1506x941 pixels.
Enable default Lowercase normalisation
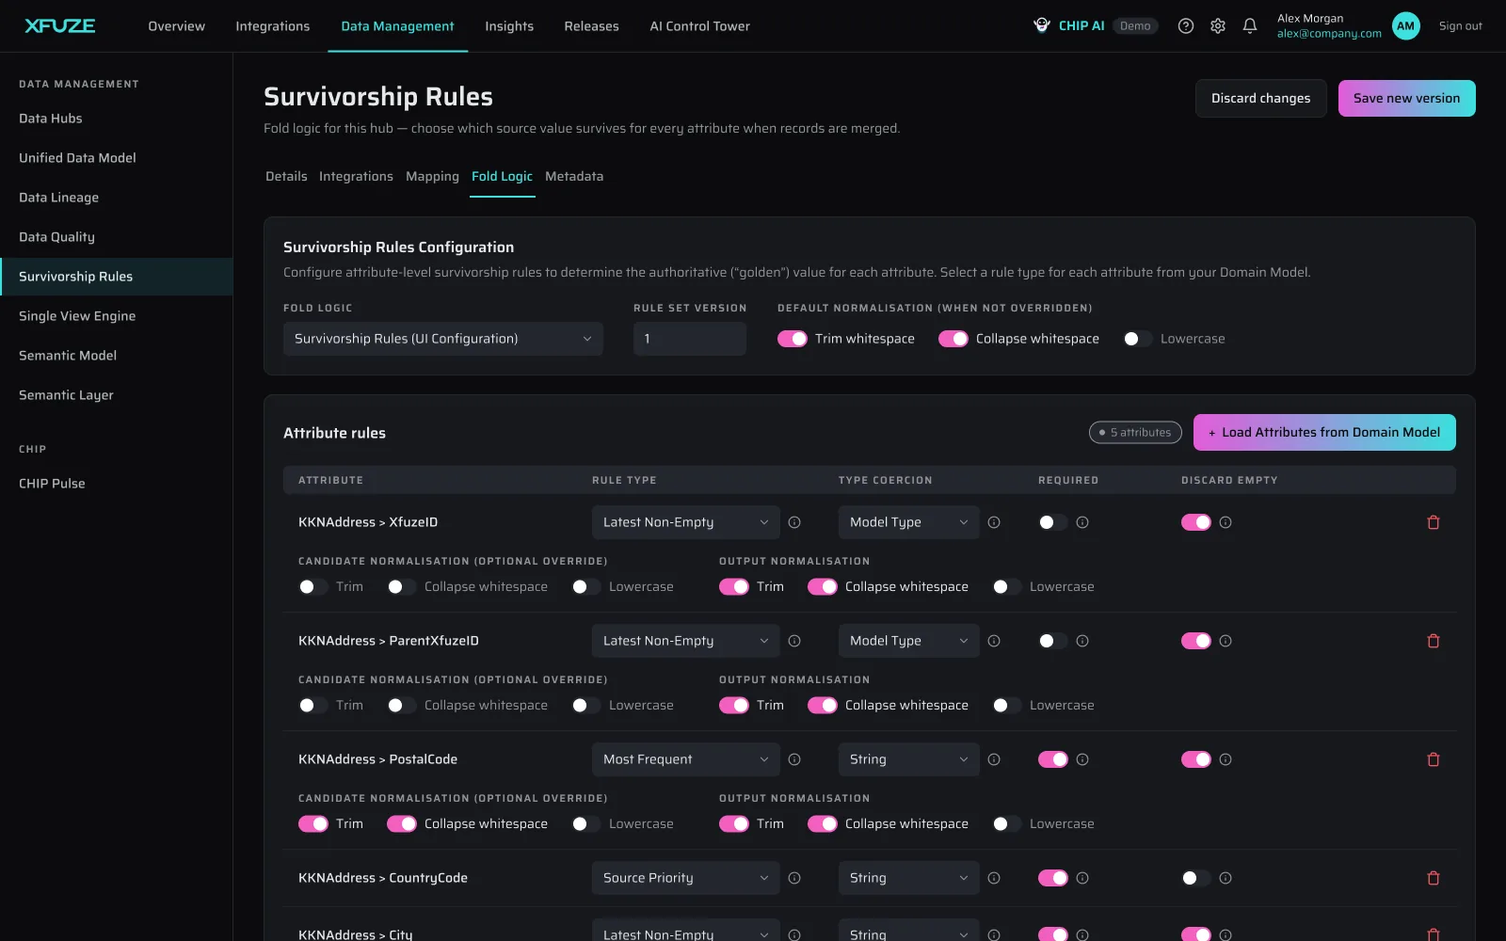tap(1138, 339)
